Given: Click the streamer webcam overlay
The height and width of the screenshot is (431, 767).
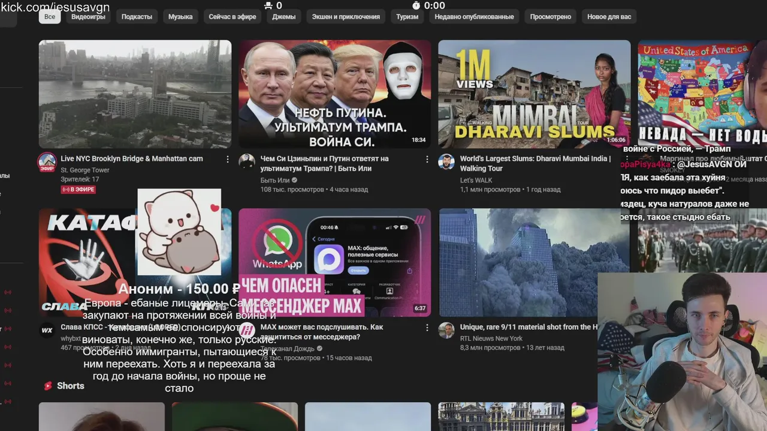Looking at the screenshot, I should [x=683, y=351].
